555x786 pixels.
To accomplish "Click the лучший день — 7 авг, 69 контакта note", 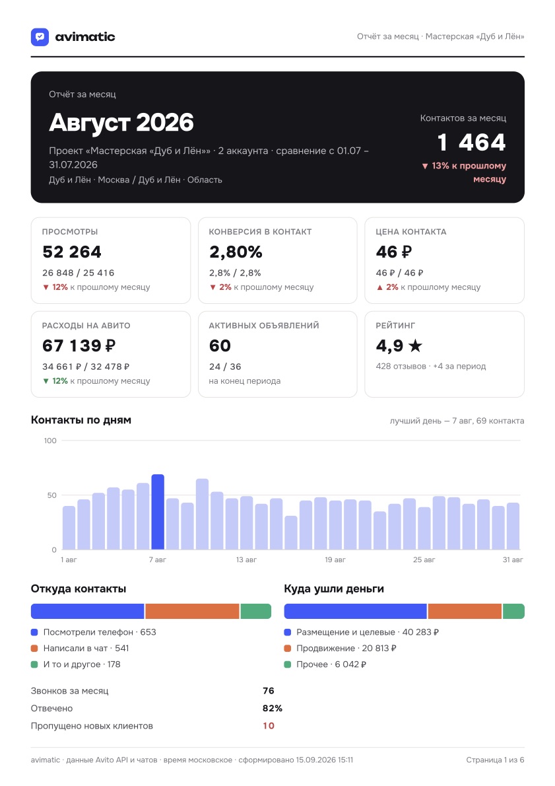I will pyautogui.click(x=457, y=421).
